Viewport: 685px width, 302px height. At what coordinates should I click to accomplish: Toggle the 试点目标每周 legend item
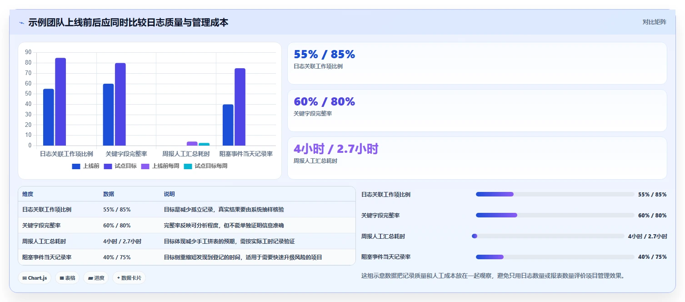(205, 166)
